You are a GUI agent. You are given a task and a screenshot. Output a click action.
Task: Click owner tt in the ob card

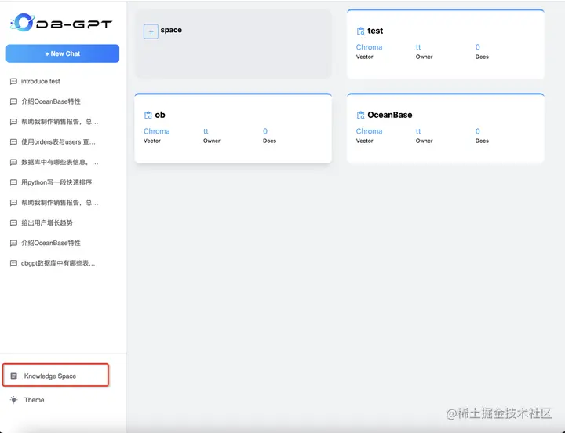click(x=206, y=131)
